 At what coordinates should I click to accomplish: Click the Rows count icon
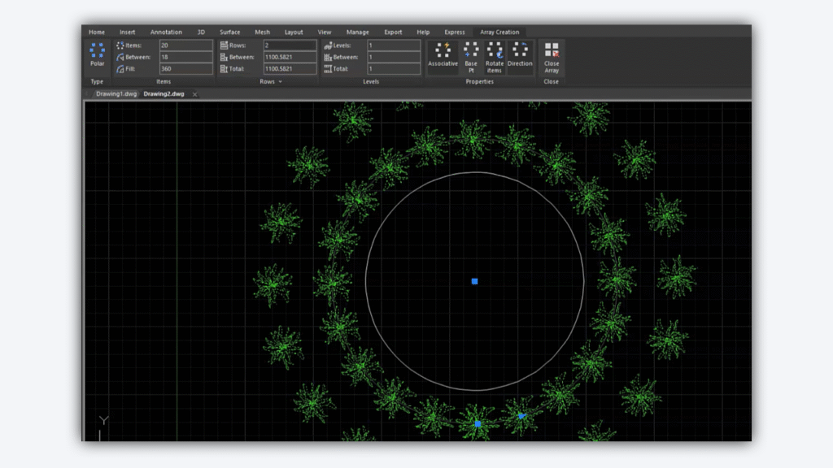pyautogui.click(x=224, y=45)
